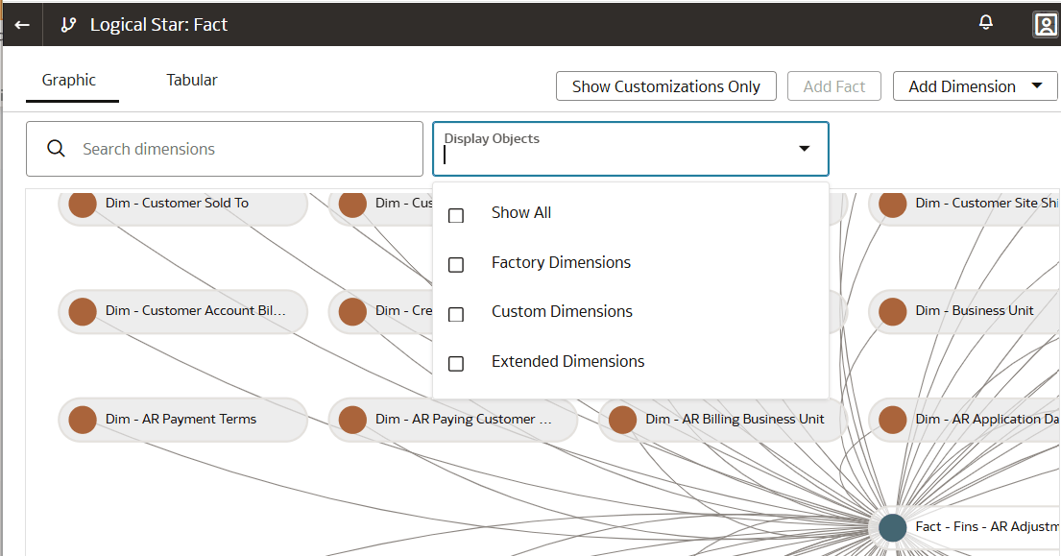1061x556 pixels.
Task: Open the user profile avatar
Action: point(1045,24)
